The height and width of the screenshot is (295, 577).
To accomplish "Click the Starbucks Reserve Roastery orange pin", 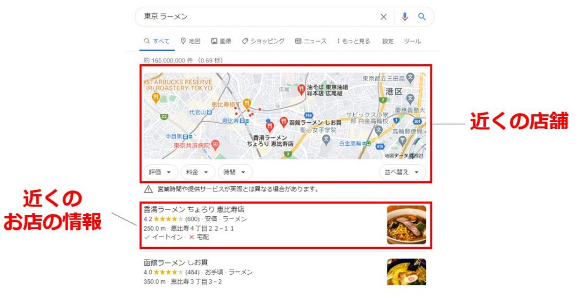I will pyautogui.click(x=156, y=98).
